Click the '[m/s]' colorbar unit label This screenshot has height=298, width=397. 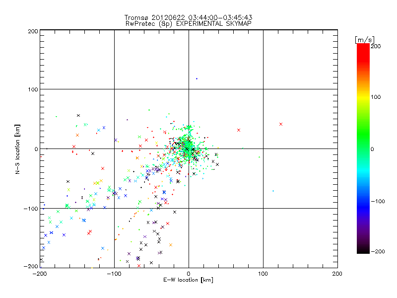pyautogui.click(x=365, y=40)
